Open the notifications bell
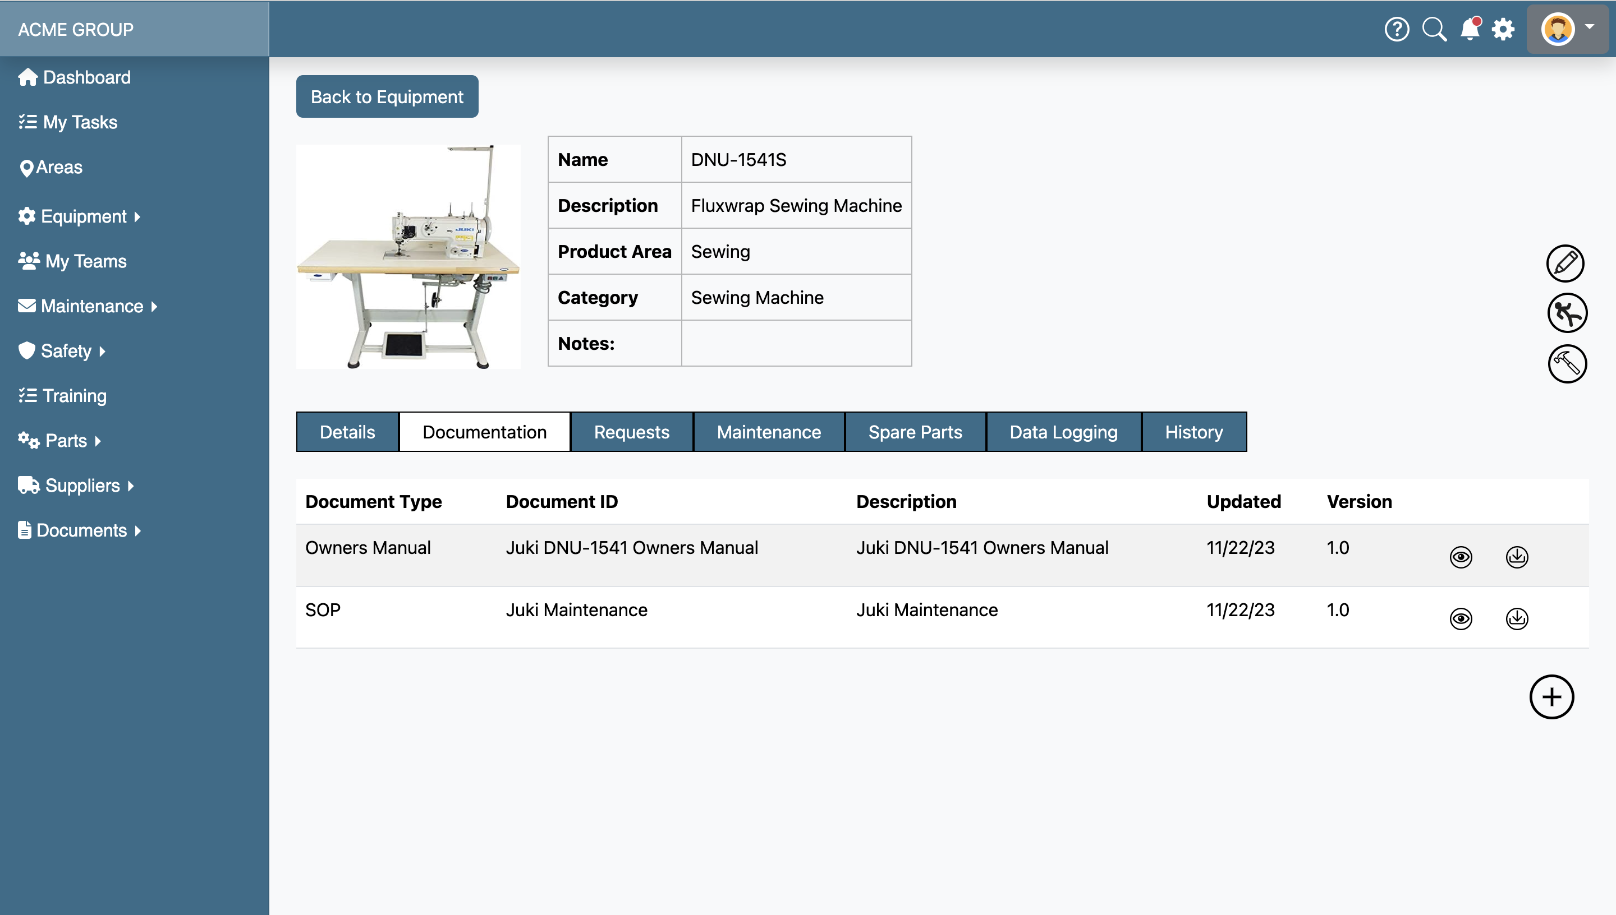Viewport: 1616px width, 915px height. point(1470,29)
